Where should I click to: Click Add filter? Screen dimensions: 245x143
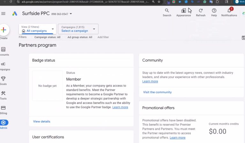coord(103,37)
